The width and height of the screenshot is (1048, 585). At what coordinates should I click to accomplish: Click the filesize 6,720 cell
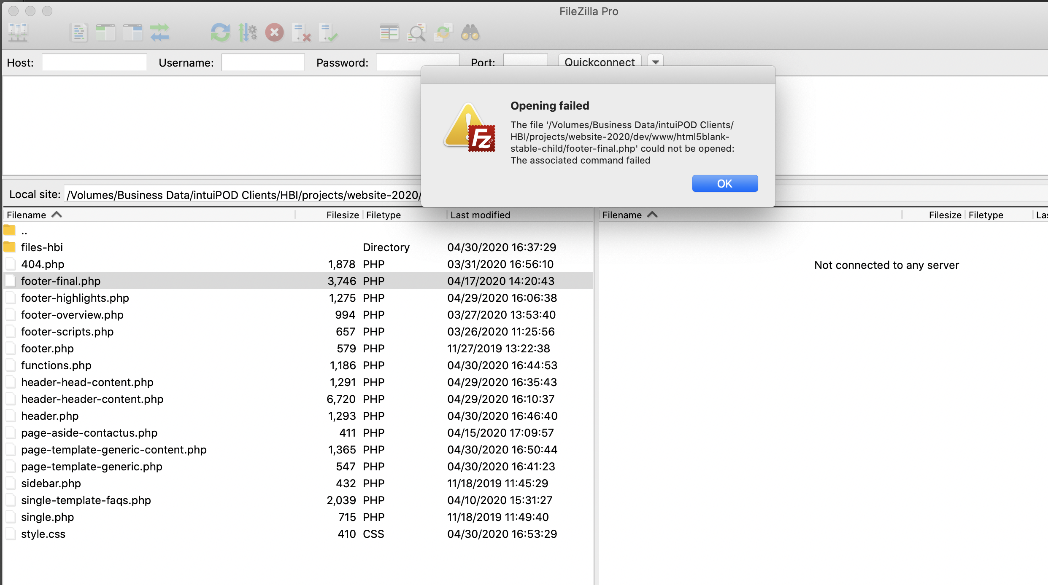pos(341,399)
